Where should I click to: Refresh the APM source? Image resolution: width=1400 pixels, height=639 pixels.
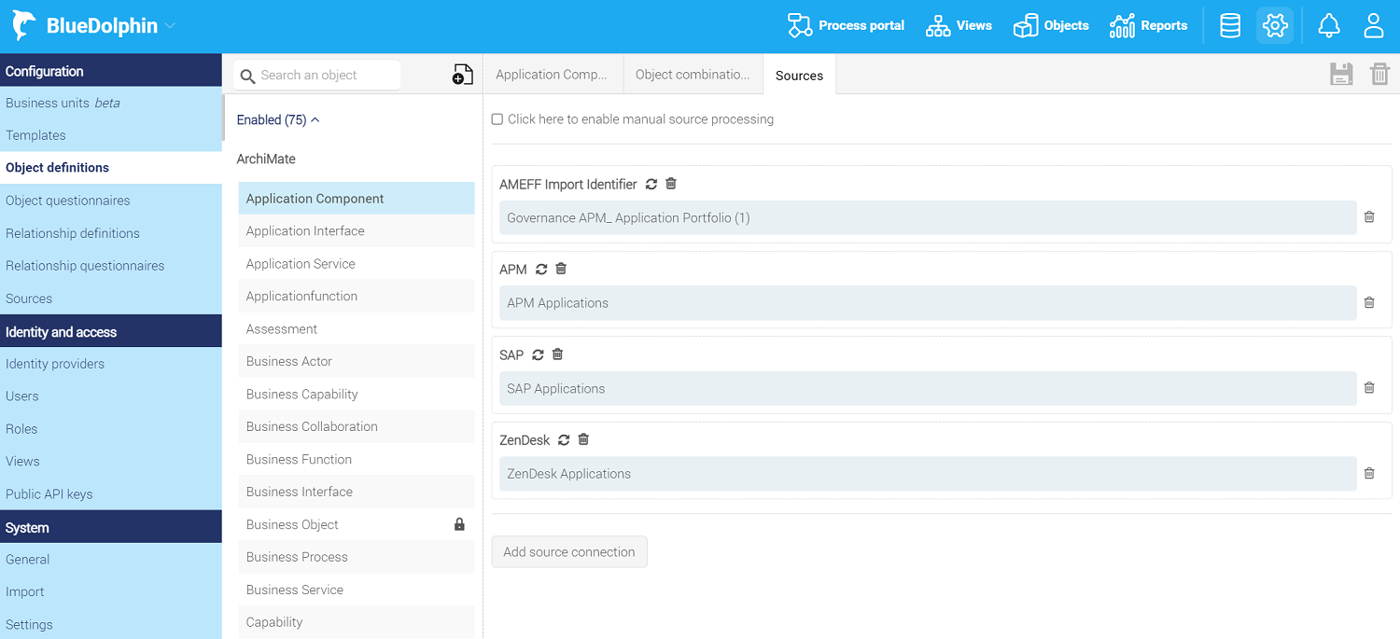coord(541,270)
